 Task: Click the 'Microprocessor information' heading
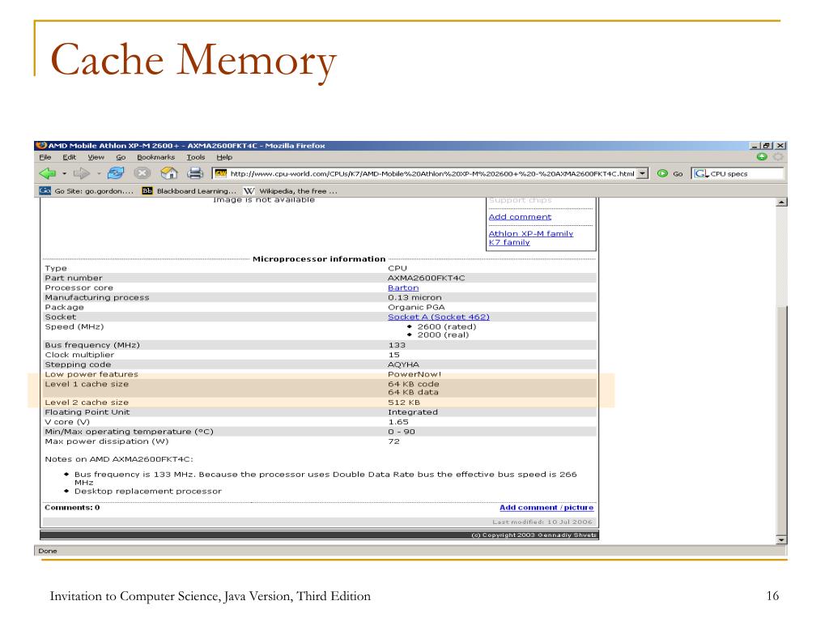319,258
